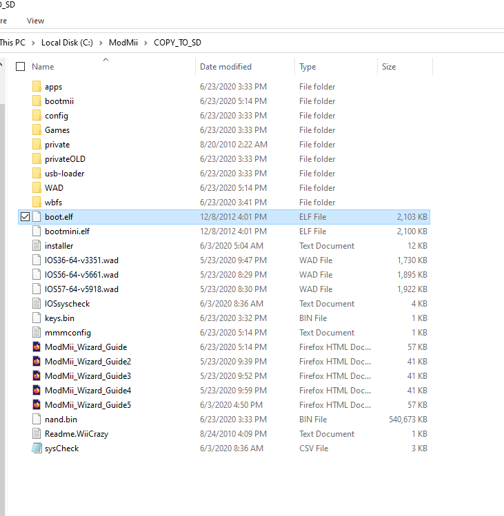Click IOS36-64-v3351.wad size 1,730 KB
The height and width of the screenshot is (516, 504).
click(x=412, y=260)
